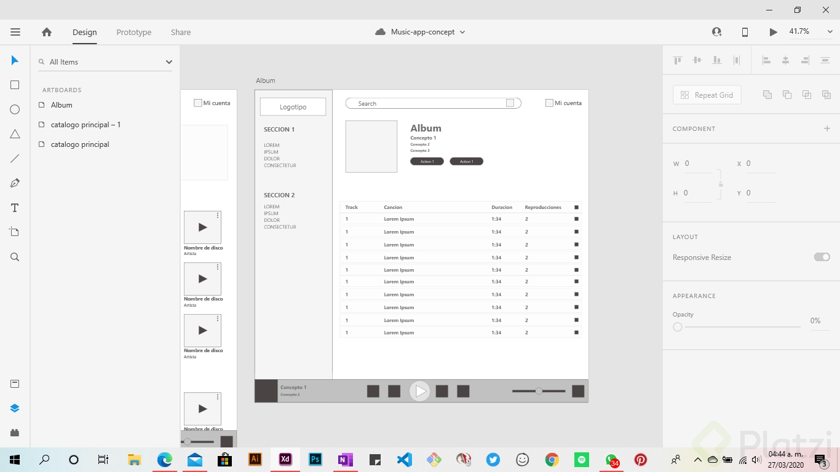Screen dimensions: 840x472
Task: Click the Repeat Grid button
Action: pyautogui.click(x=707, y=95)
